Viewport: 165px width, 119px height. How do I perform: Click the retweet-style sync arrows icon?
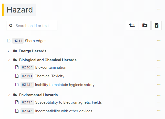[x=132, y=26]
